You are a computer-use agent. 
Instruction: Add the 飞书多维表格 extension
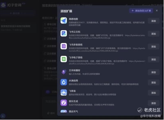pyautogui.click(x=153, y=47)
